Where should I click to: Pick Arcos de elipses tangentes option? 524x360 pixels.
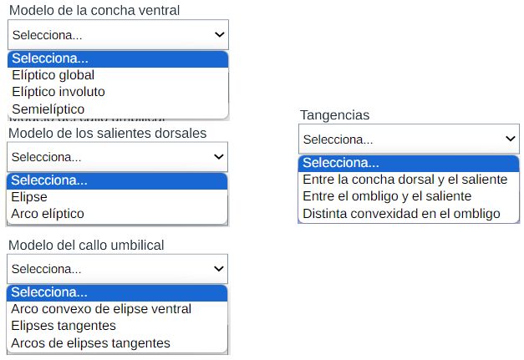[x=90, y=342]
